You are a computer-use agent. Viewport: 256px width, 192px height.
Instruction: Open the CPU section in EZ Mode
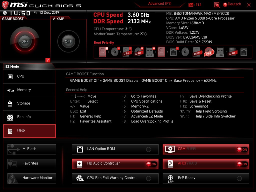click(x=29, y=76)
